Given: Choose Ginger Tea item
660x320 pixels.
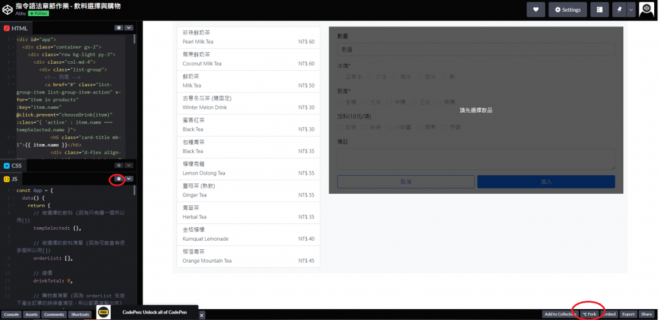Looking at the screenshot, I should (248, 191).
